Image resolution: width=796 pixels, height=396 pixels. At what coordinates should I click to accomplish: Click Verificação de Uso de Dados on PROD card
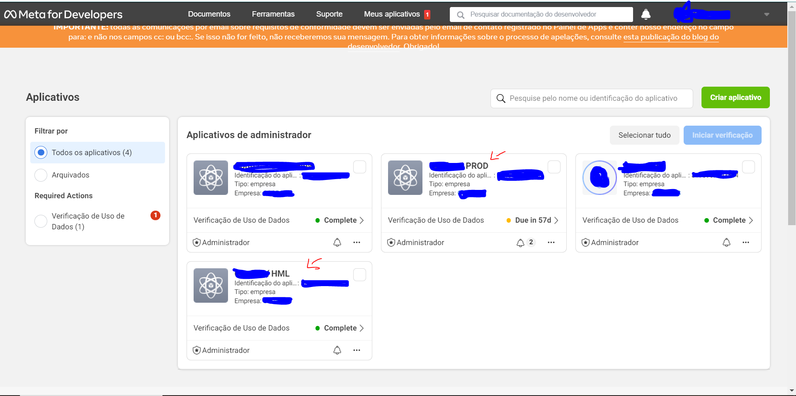click(436, 220)
